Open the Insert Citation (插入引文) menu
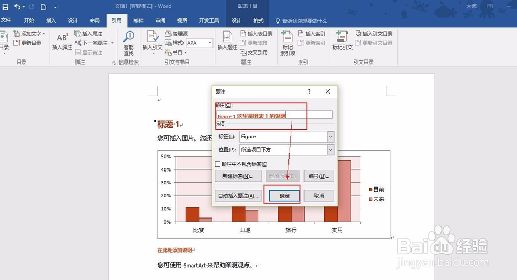The height and width of the screenshot is (280, 517). (x=153, y=43)
